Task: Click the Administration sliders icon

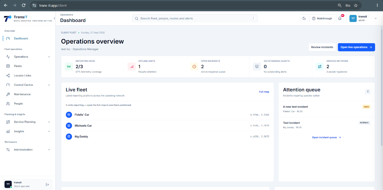Action: pyautogui.click(x=8, y=150)
